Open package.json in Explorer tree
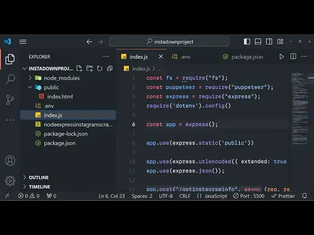 [68, 143]
